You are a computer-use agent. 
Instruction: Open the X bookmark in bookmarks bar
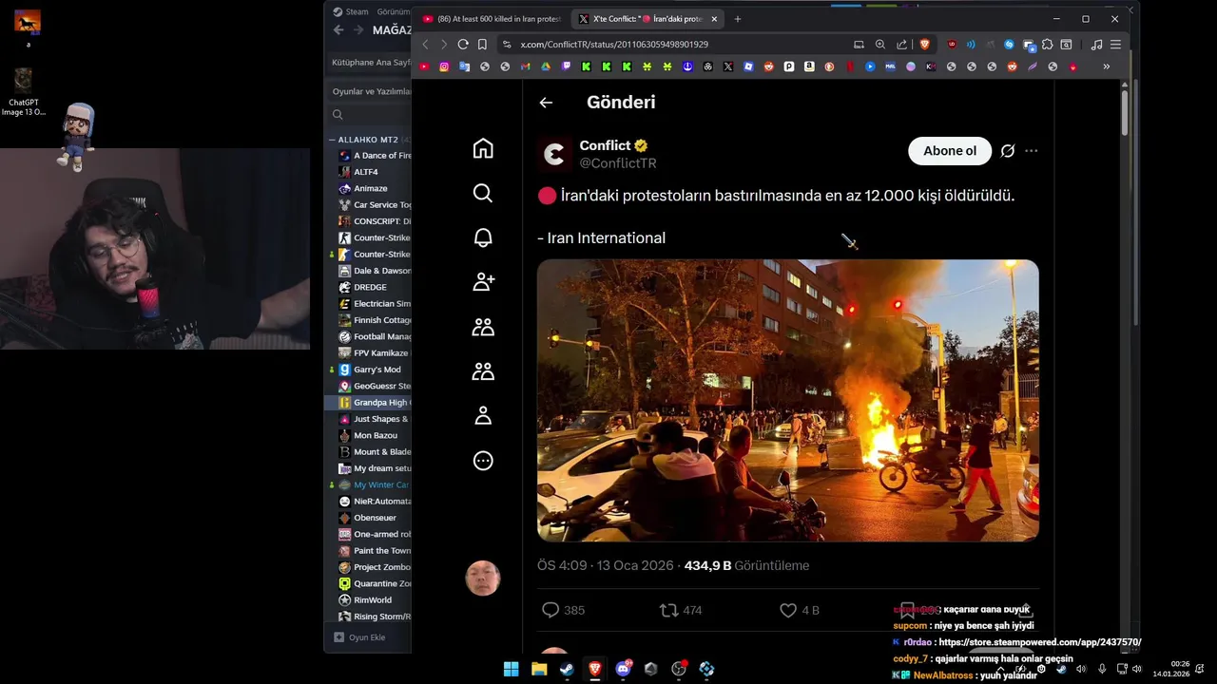tap(728, 66)
